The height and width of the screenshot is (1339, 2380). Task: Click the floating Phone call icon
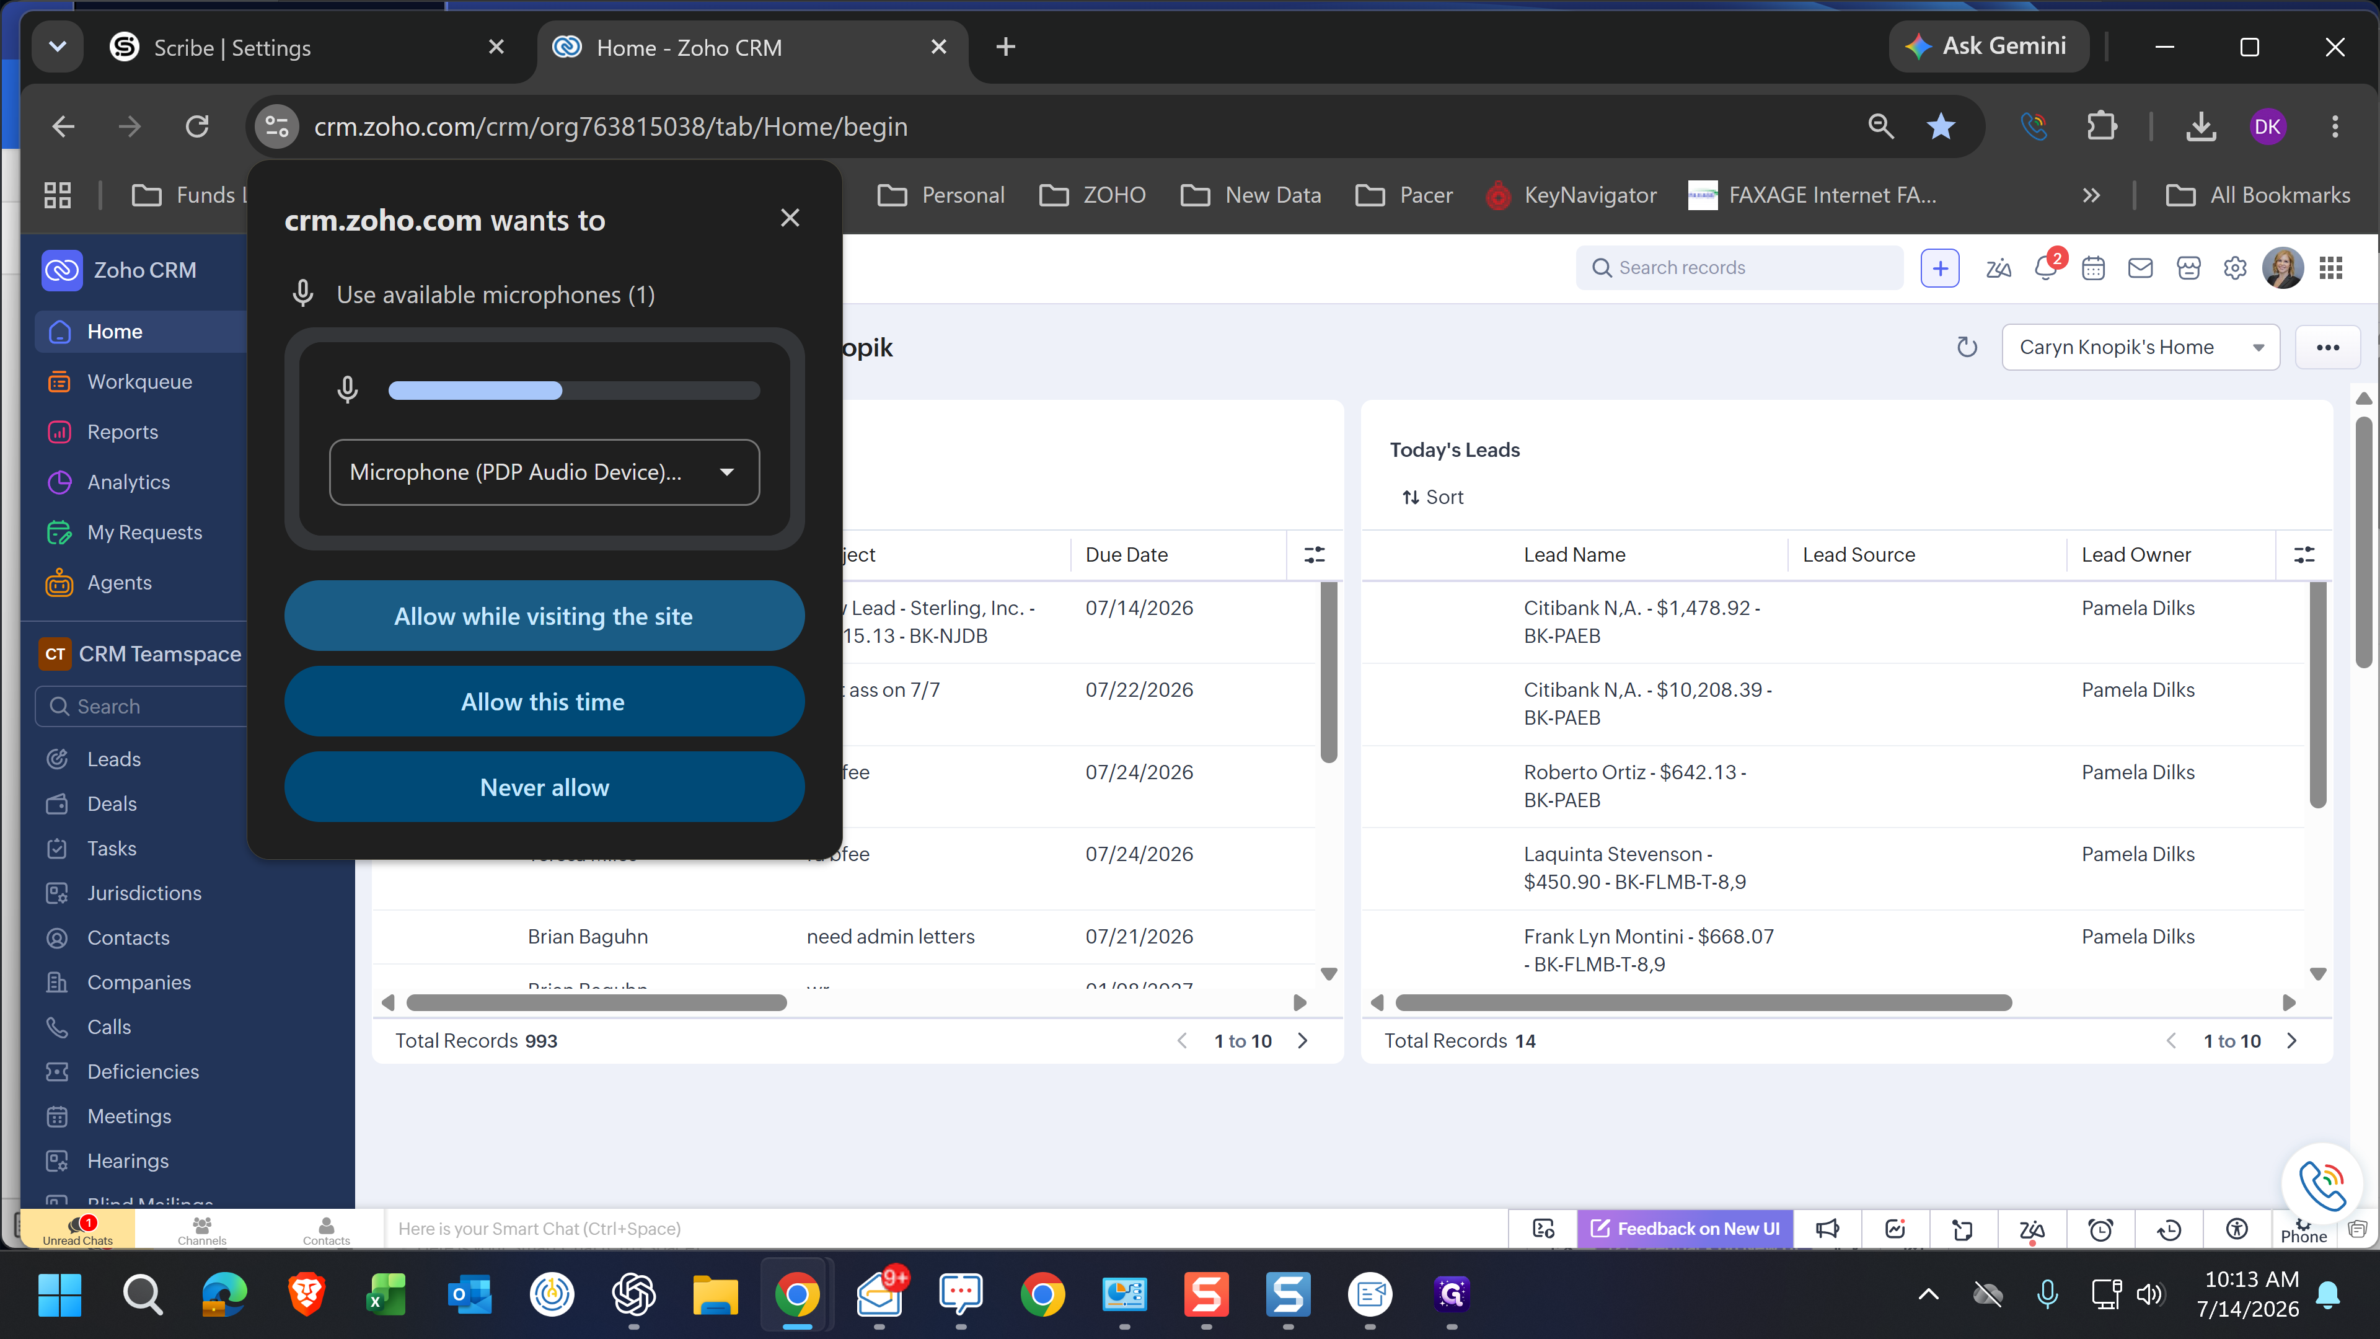click(2322, 1184)
